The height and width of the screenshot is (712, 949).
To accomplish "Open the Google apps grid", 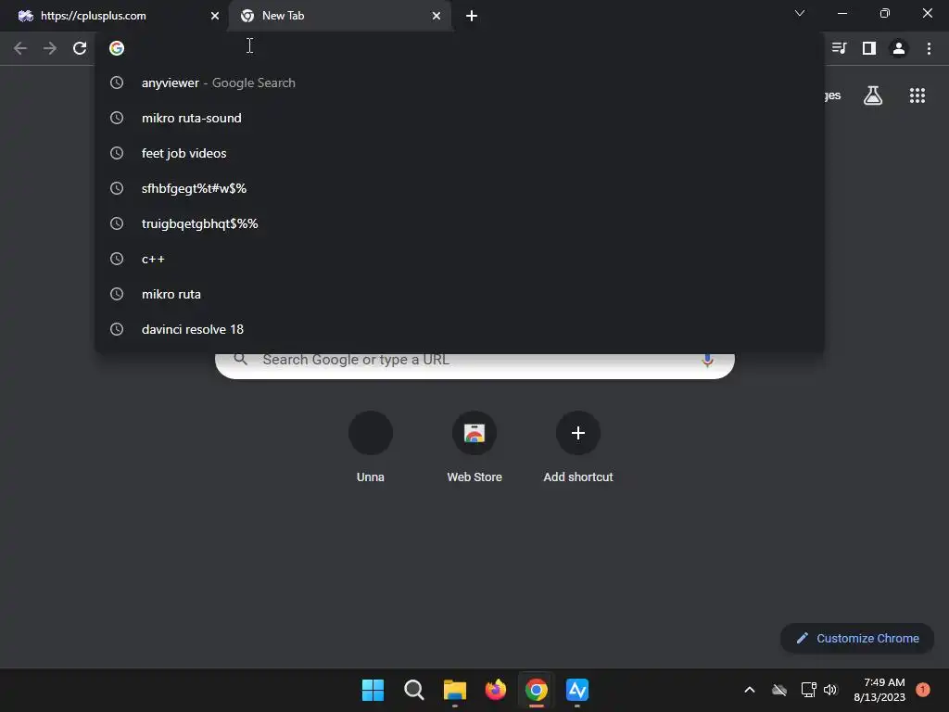I will coord(917,95).
